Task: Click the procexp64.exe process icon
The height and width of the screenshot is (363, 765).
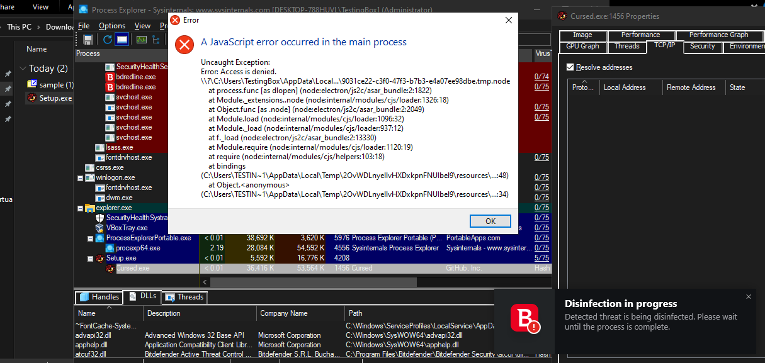Action: click(x=110, y=248)
